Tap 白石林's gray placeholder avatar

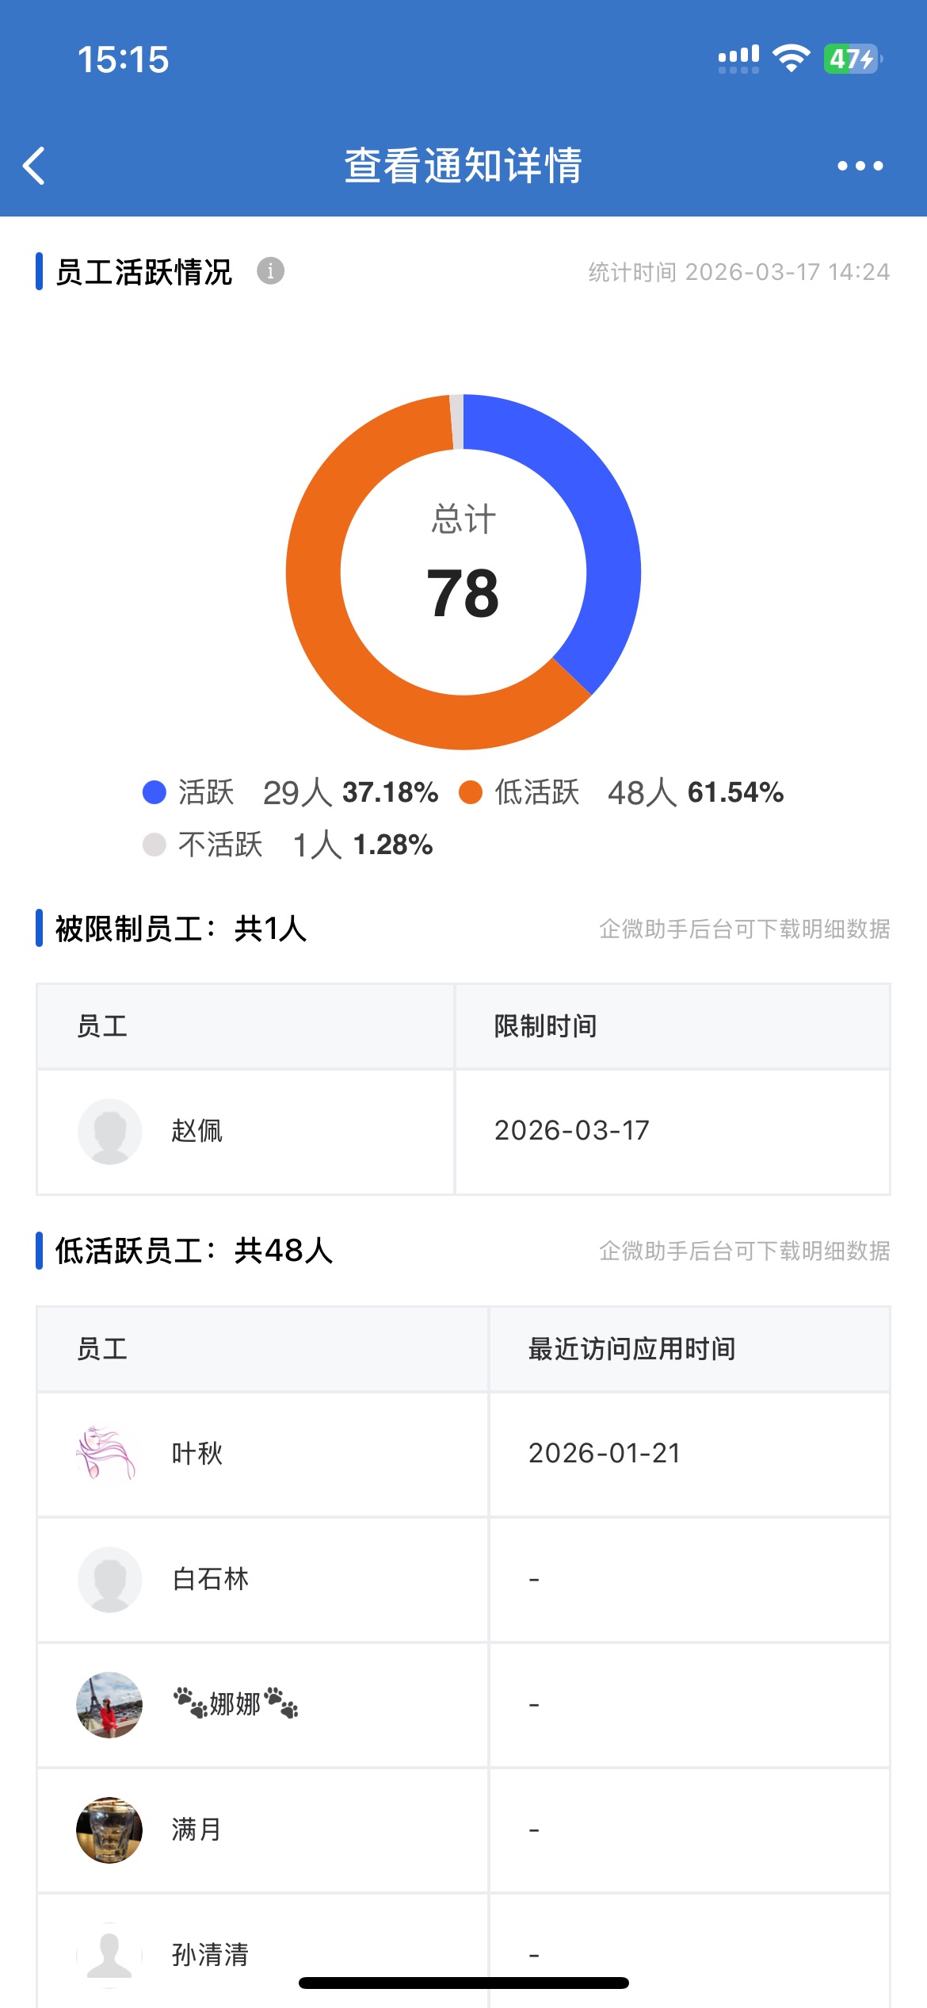click(x=110, y=1579)
